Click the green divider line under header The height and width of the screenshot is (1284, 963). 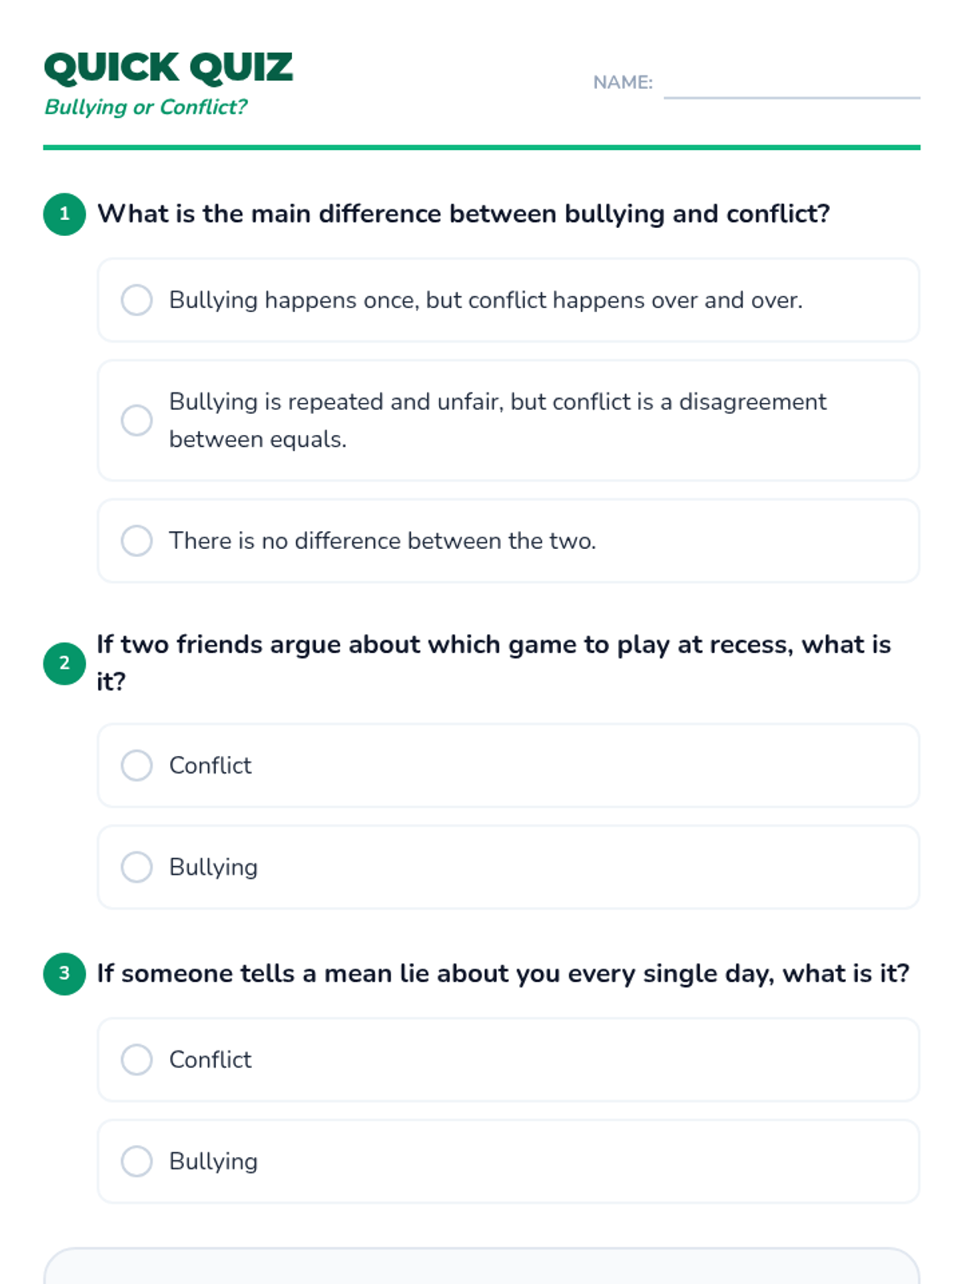[481, 148]
